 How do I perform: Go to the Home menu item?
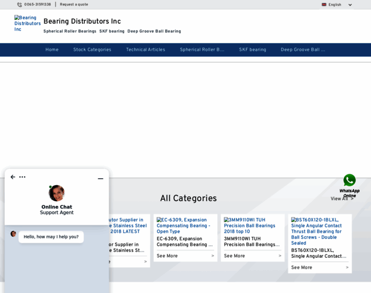pos(52,50)
